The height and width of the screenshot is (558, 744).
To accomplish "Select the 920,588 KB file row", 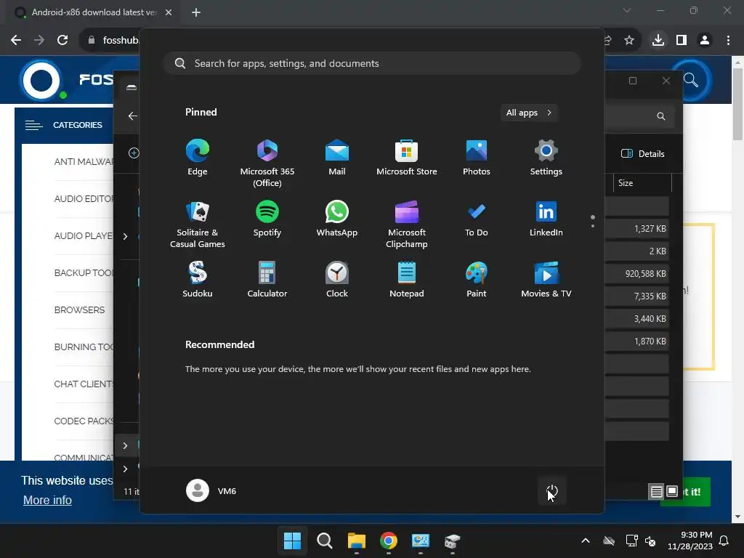I will coord(637,273).
